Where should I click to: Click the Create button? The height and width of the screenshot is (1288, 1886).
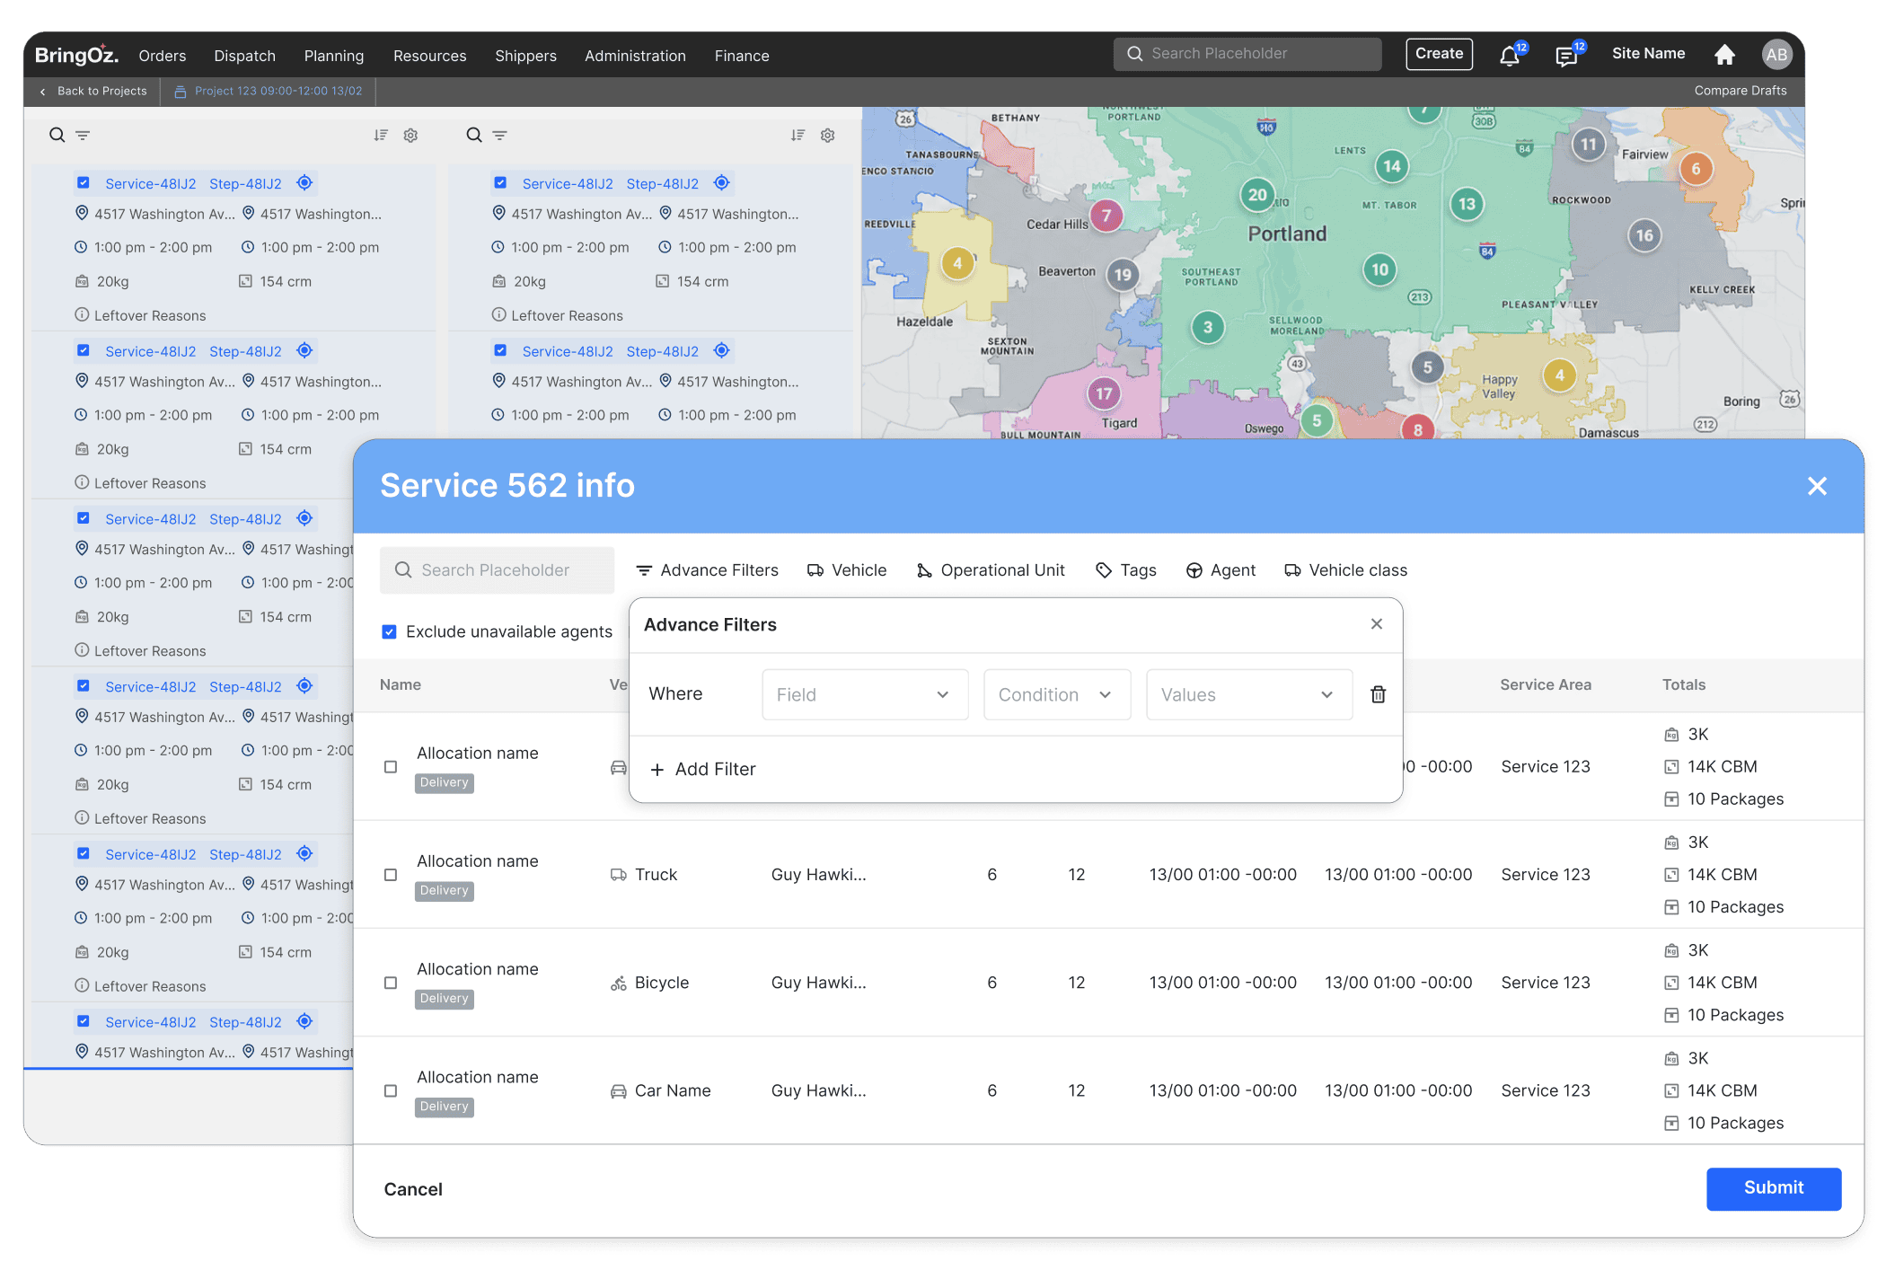1439,54
